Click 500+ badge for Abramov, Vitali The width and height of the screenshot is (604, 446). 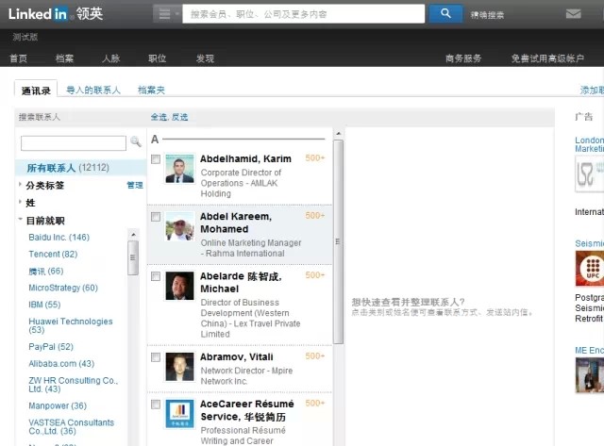coord(314,356)
